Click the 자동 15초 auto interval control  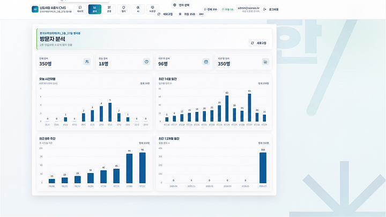(x=187, y=14)
